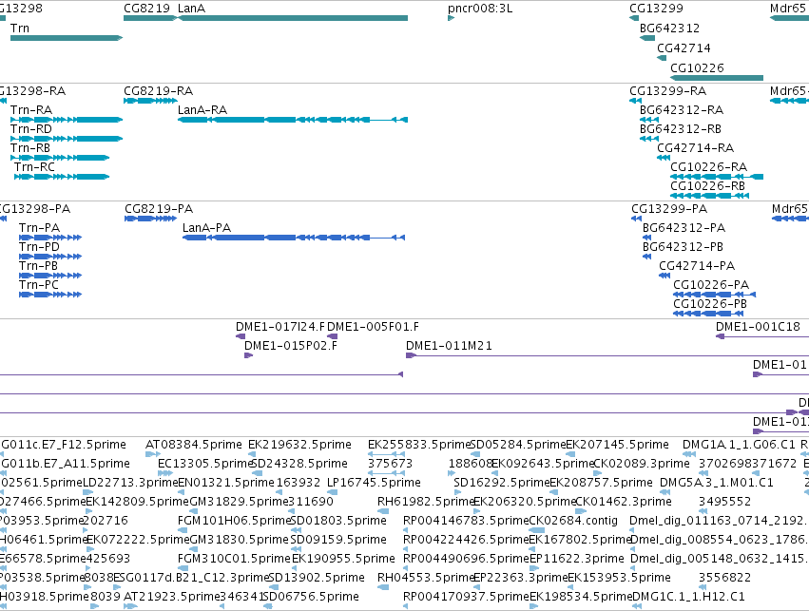Select the CG10226-RB transcript label
The width and height of the screenshot is (809, 611).
pos(708,185)
